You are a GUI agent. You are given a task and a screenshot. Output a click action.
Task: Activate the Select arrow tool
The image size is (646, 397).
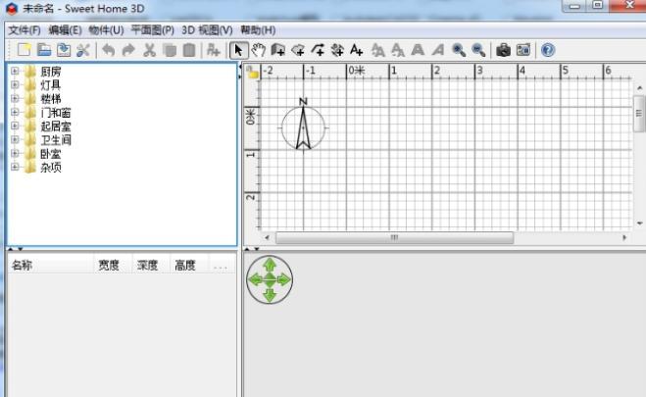pos(238,50)
